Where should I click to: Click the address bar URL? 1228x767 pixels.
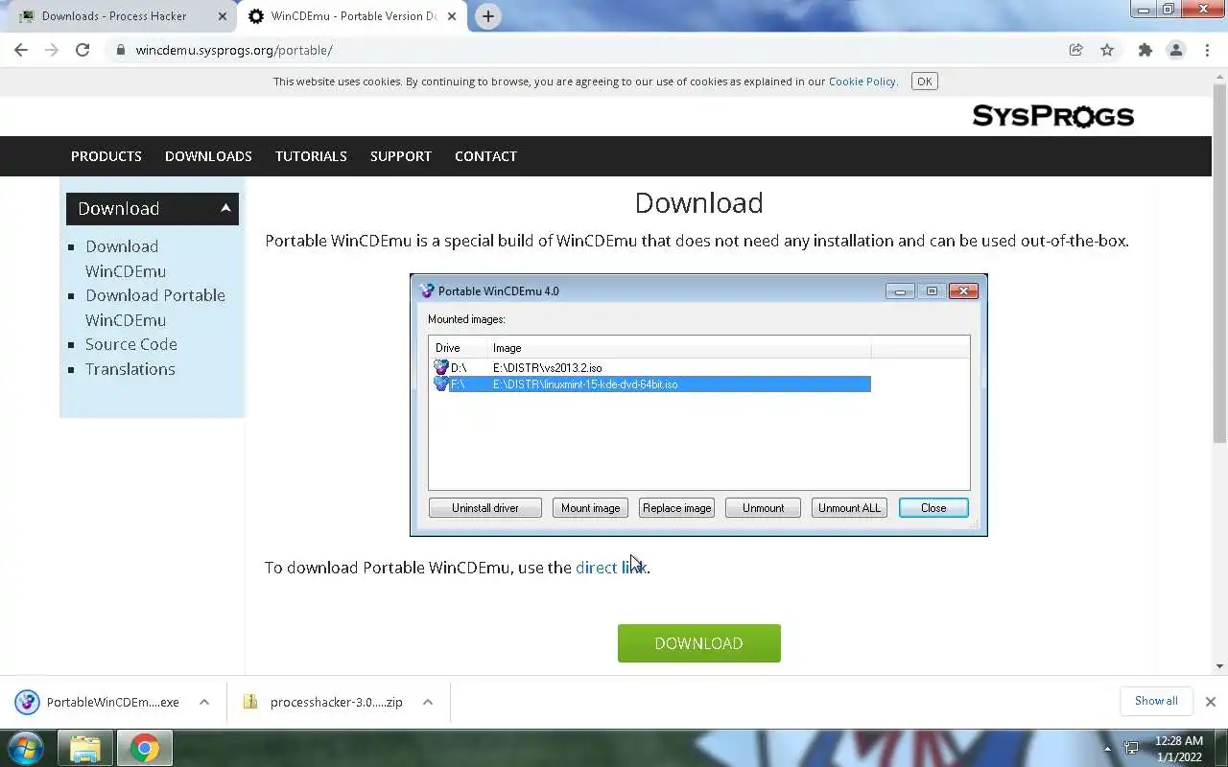[x=234, y=50]
